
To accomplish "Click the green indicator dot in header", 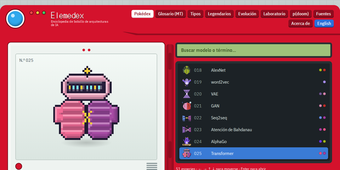I will pyautogui.click(x=44, y=13).
